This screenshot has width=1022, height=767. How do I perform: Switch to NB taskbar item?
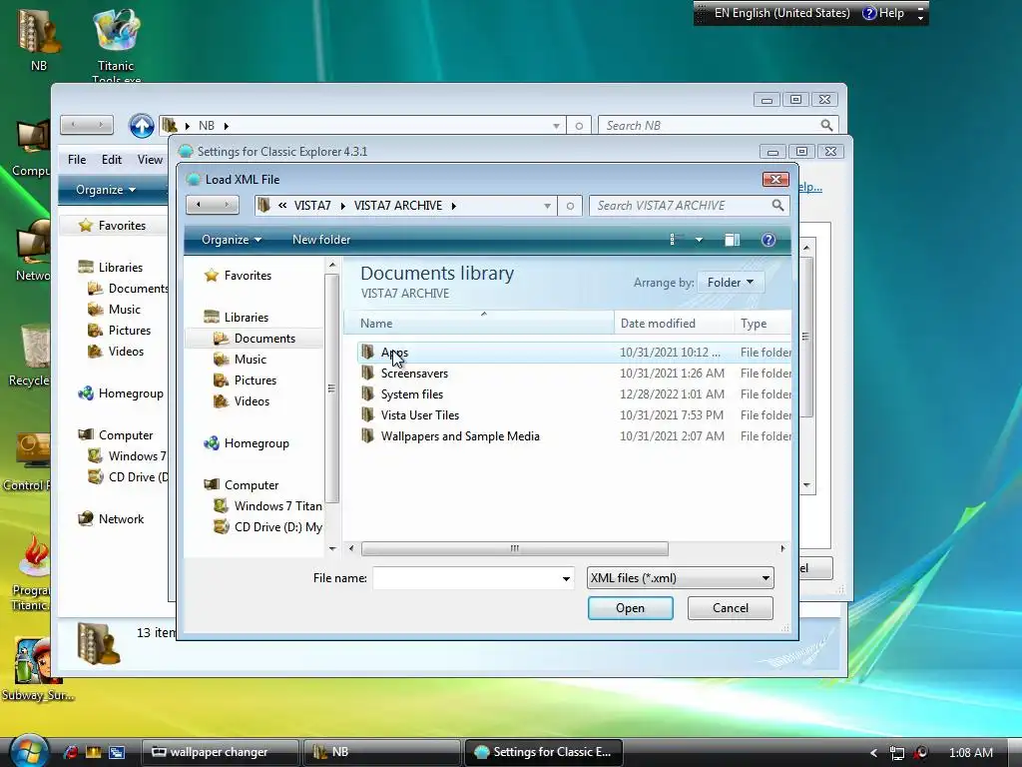[x=381, y=752]
